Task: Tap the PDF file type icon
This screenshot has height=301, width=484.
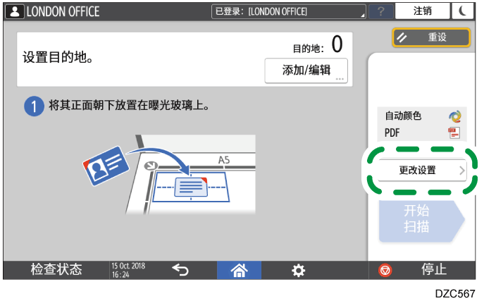Action: (x=454, y=133)
